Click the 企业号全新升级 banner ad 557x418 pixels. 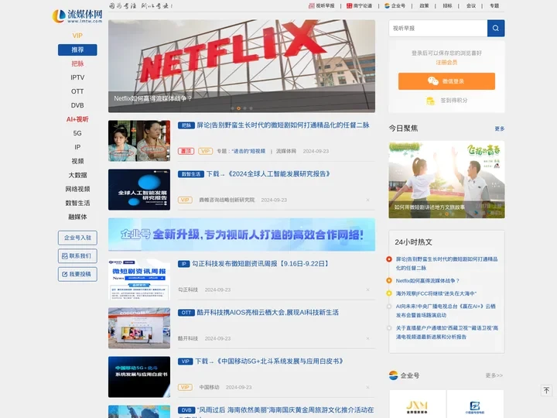coord(241,235)
